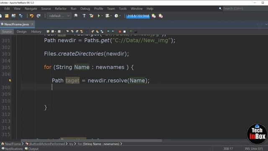Undo the last edit

[x=32, y=16]
